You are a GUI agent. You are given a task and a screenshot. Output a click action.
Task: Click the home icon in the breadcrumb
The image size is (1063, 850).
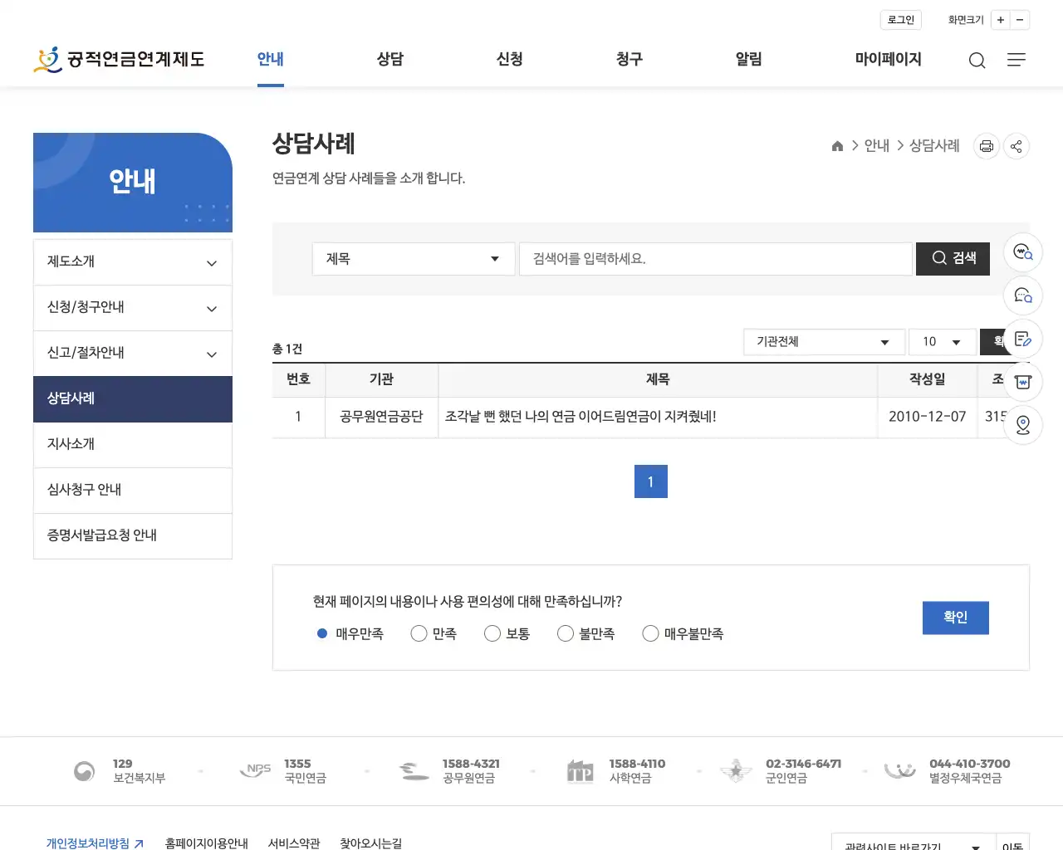(837, 145)
